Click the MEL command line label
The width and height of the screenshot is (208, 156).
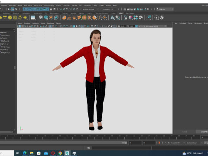[x=88, y=148]
